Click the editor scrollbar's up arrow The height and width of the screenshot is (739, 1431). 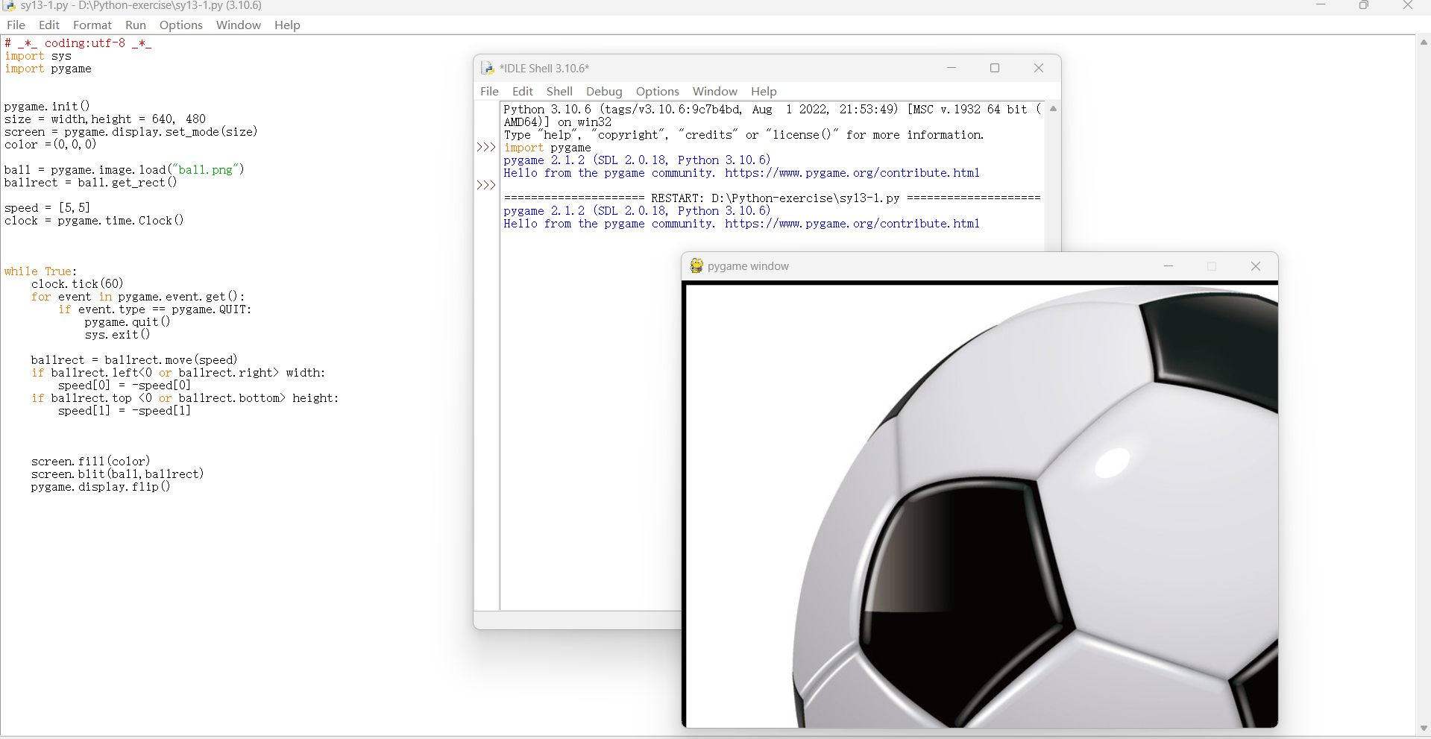1424,43
